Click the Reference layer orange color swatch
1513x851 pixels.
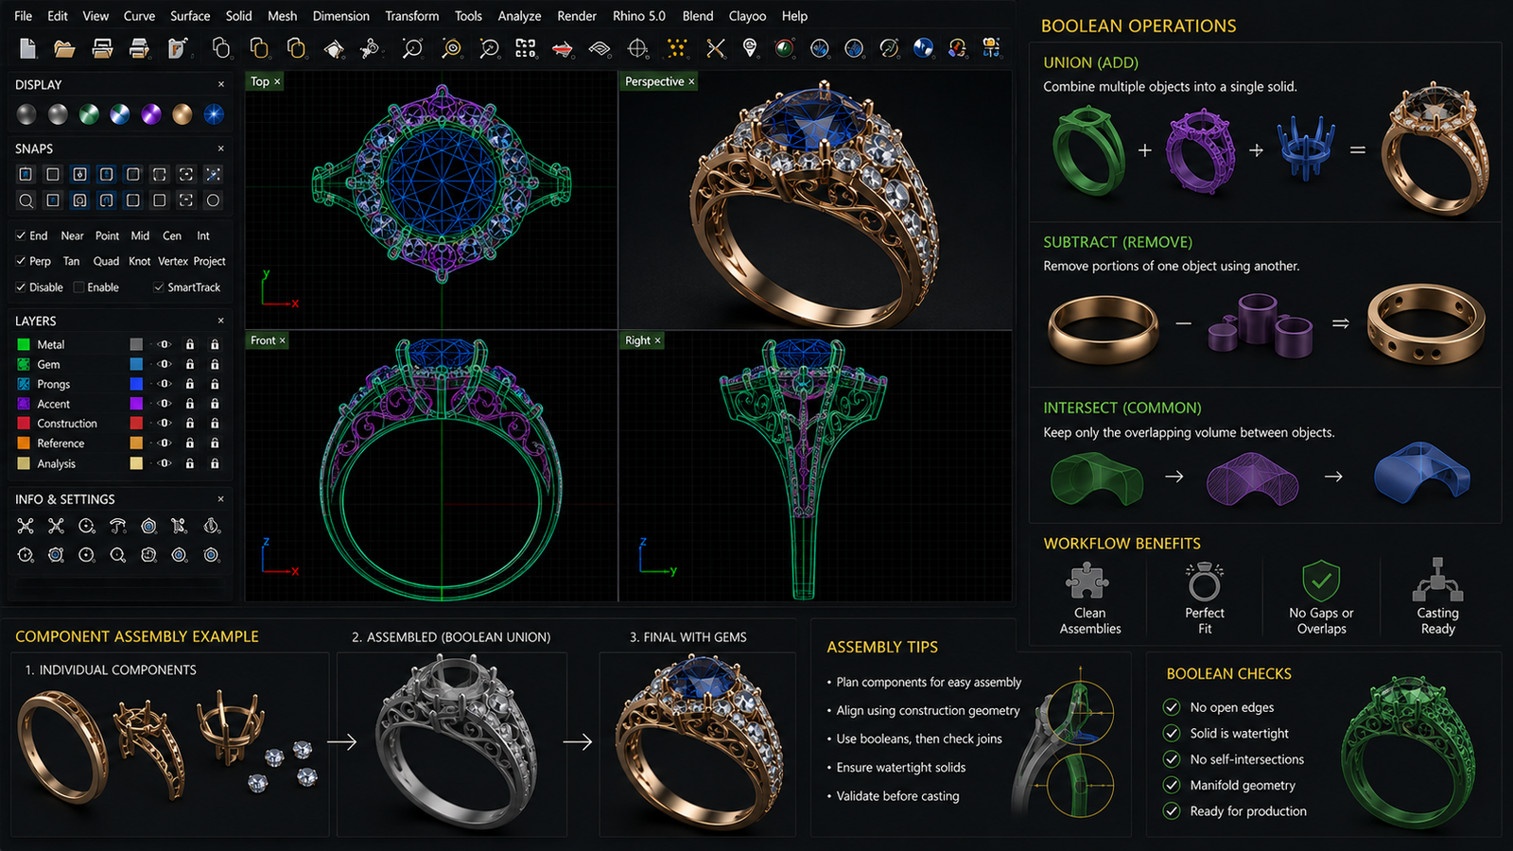click(x=136, y=443)
